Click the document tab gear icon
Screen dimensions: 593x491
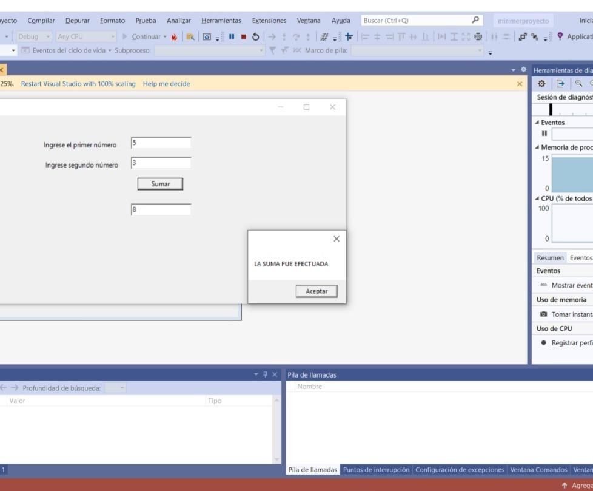pos(523,70)
